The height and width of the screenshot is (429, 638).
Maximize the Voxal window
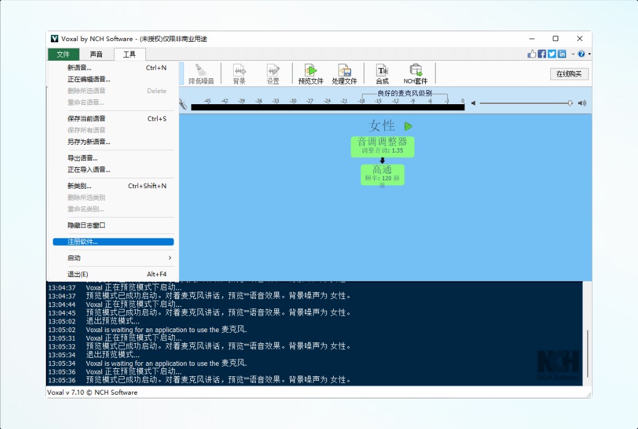[x=555, y=39]
